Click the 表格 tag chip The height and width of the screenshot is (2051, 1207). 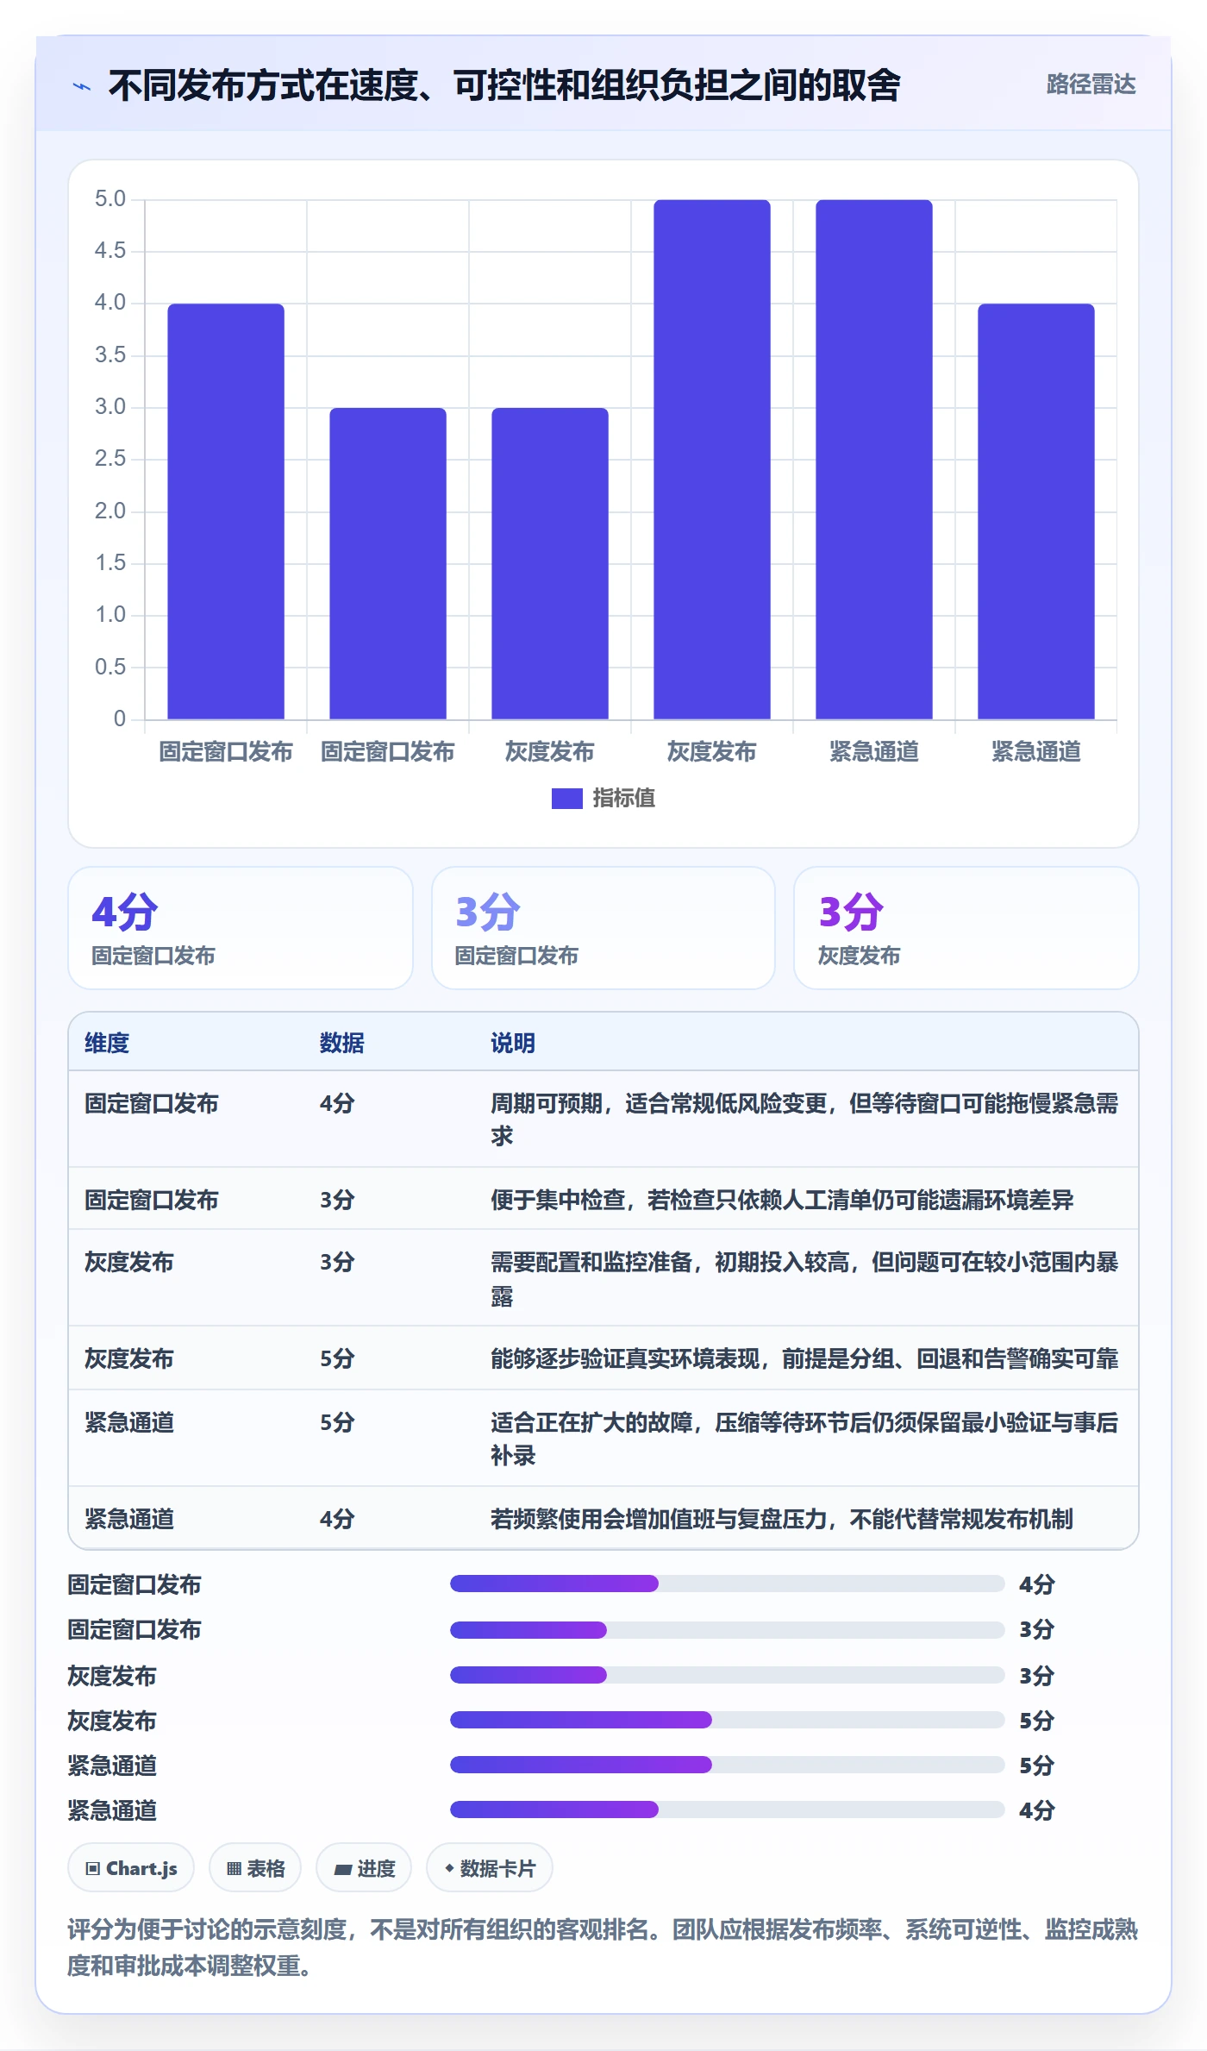[255, 1868]
